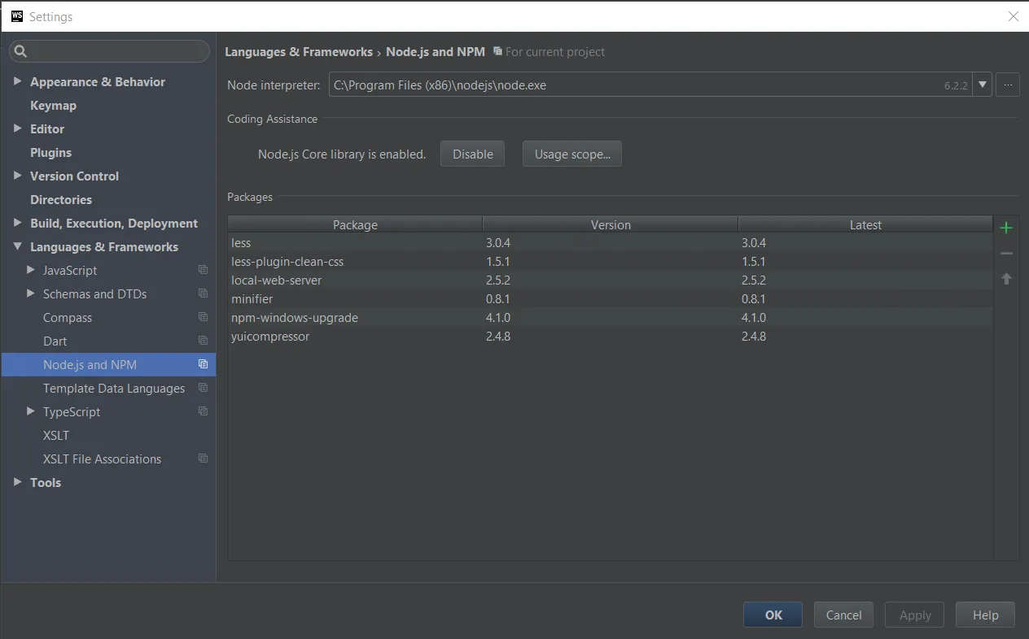Click the copy icon before 'For current project'
This screenshot has height=639, width=1029.
(497, 51)
